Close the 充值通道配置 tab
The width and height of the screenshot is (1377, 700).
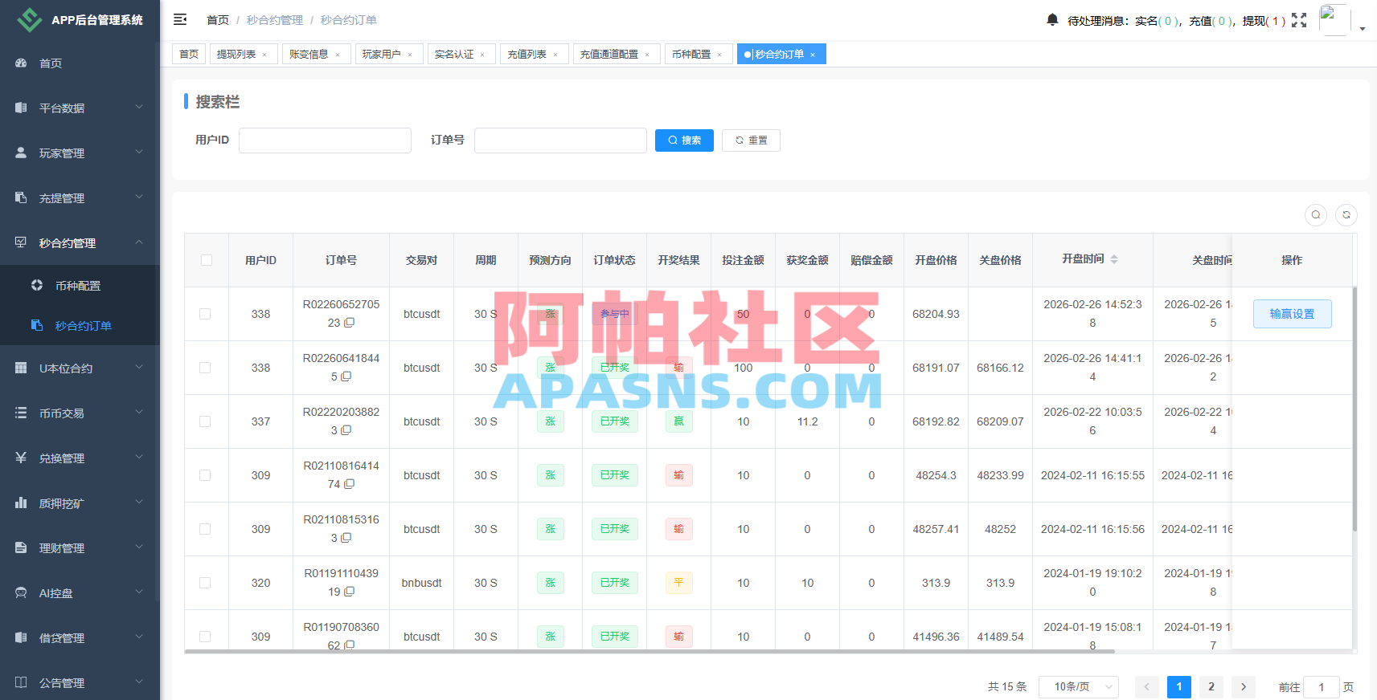point(647,55)
